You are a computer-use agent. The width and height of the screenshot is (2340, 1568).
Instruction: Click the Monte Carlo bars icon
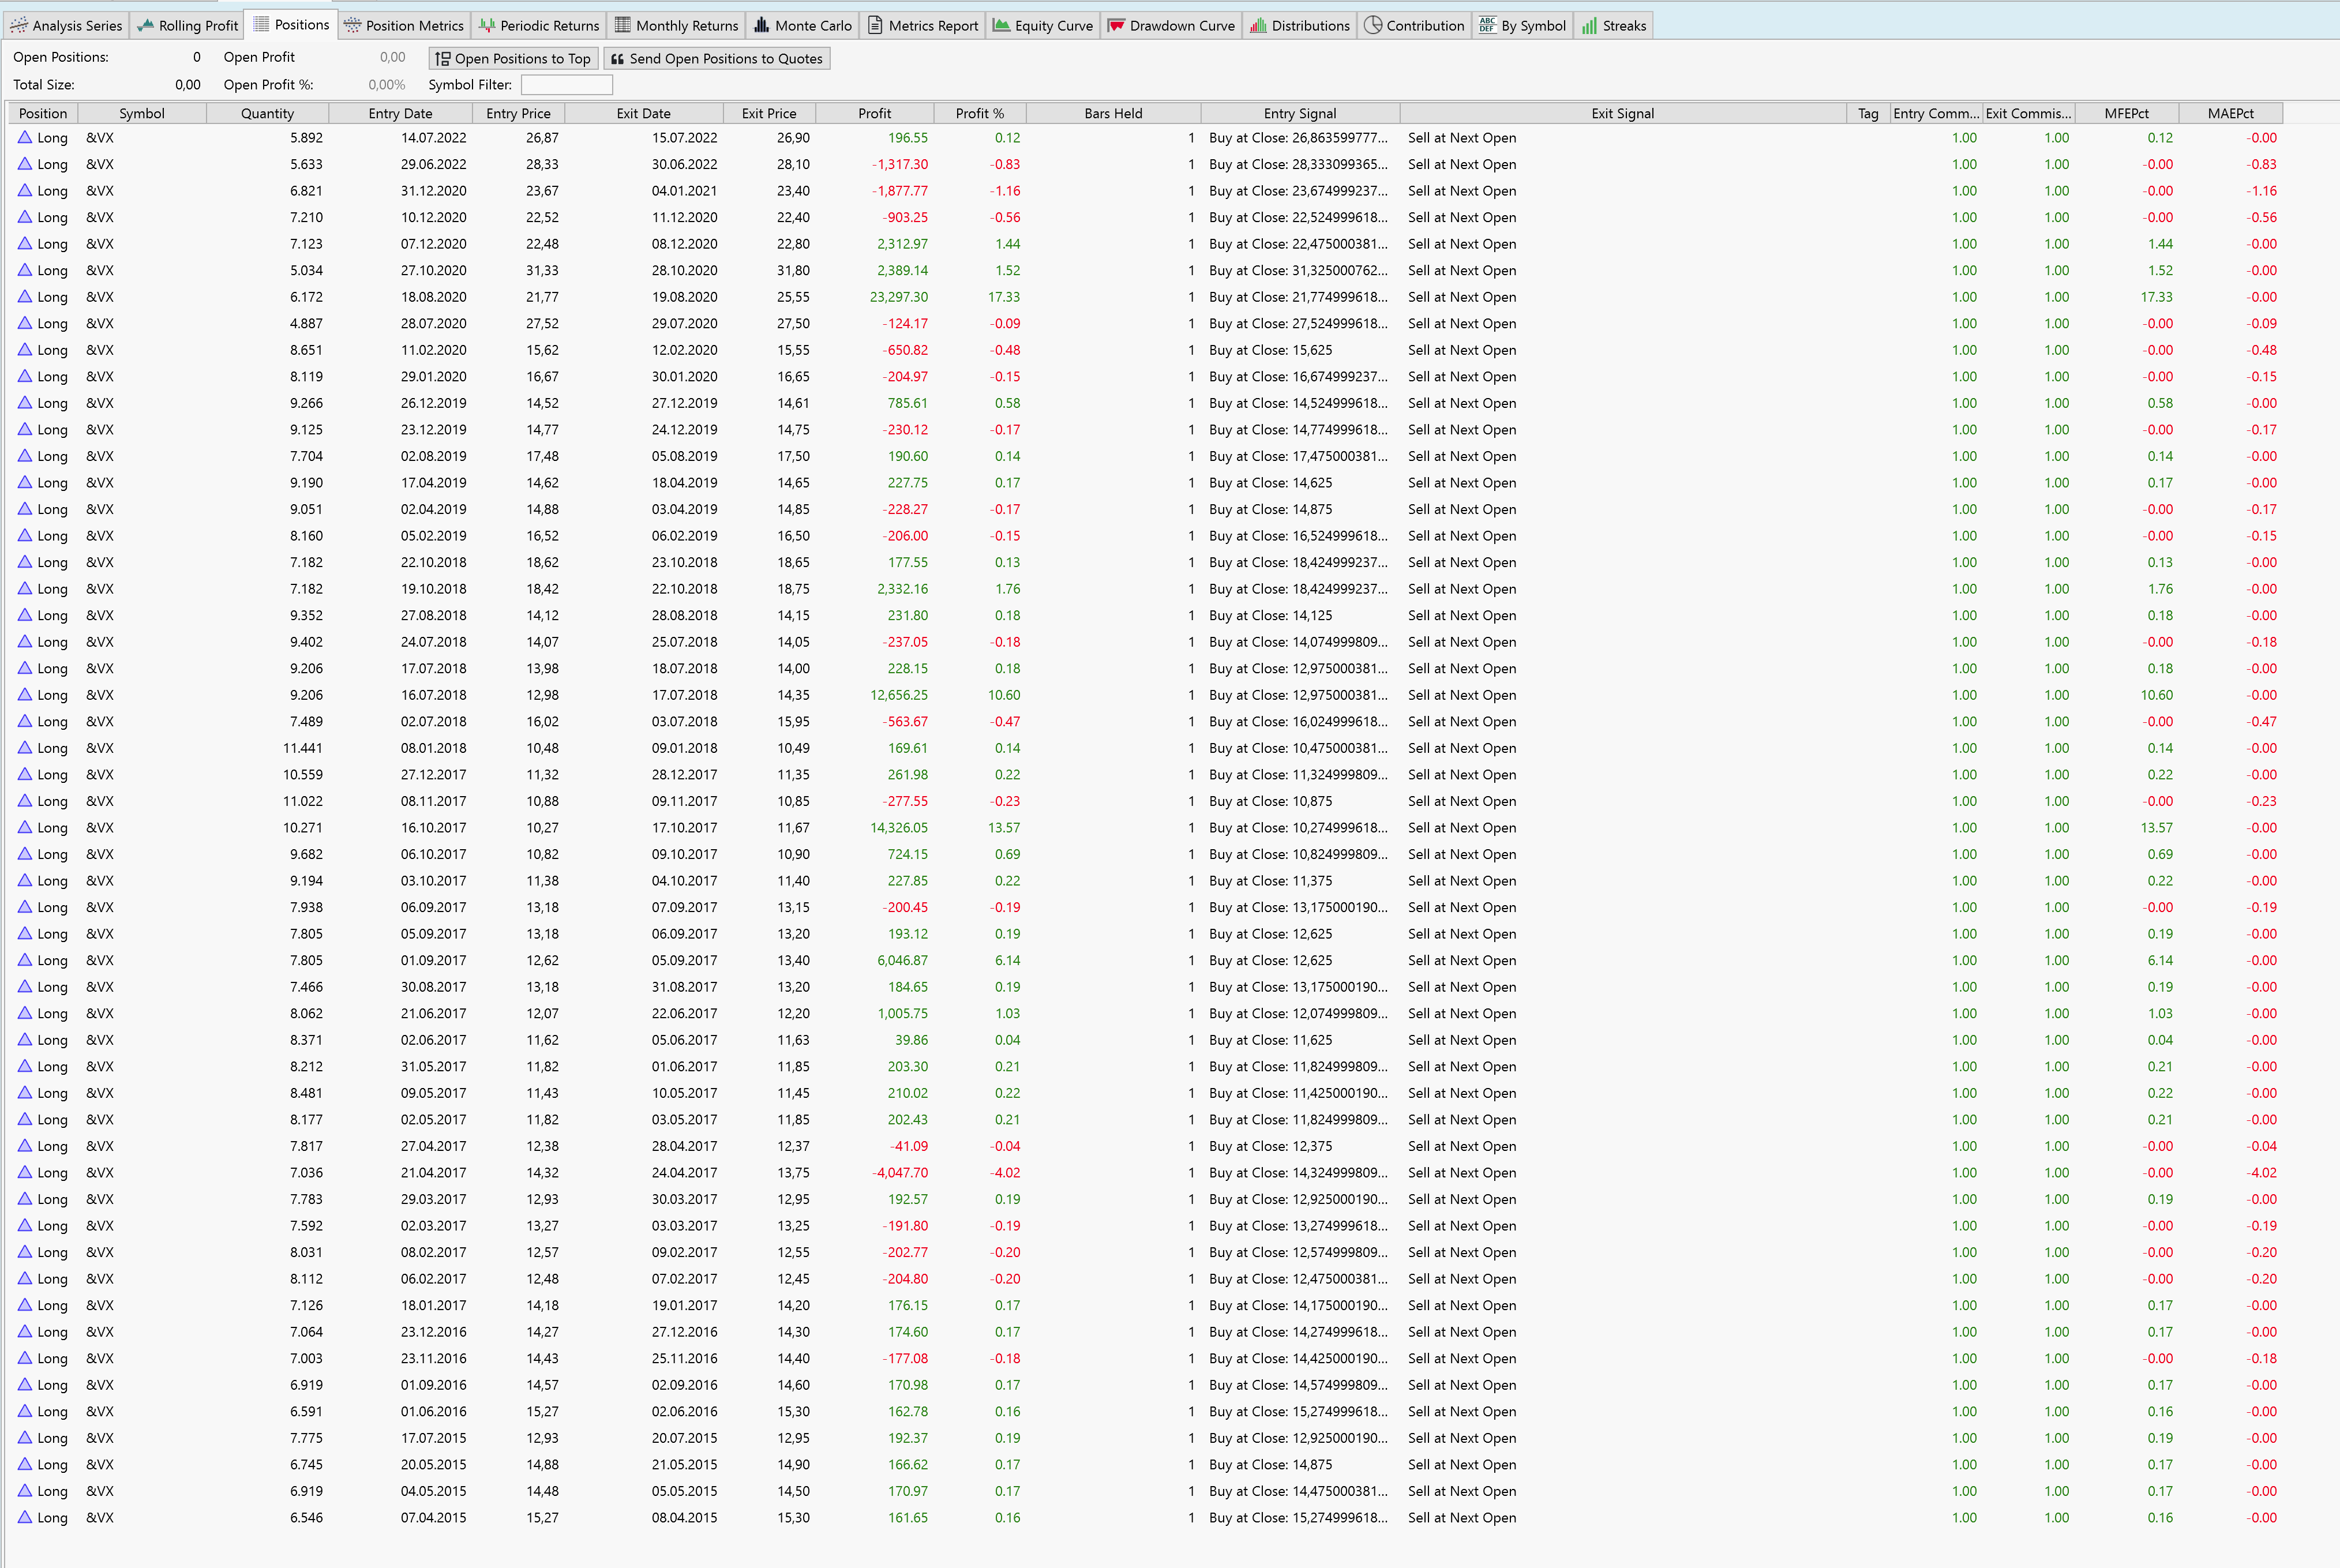click(x=762, y=25)
